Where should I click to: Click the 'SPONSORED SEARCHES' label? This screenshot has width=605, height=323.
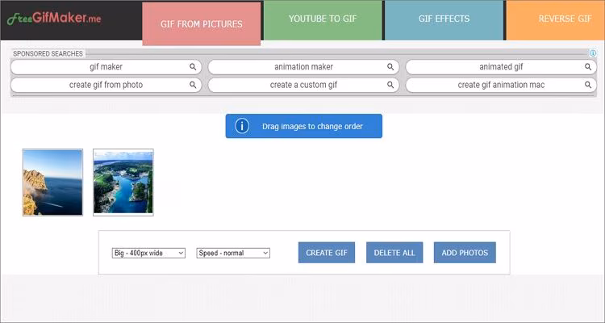48,54
